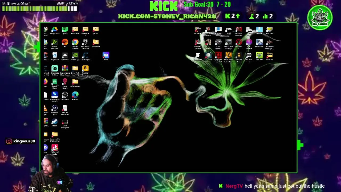The width and height of the screenshot is (341, 192).
Task: Launch the Borderlands 4 shortcut
Action: click(x=239, y=45)
